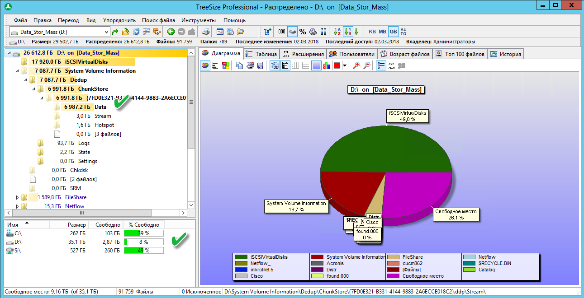
Task: Enable AUTO size unit
Action: [404, 32]
